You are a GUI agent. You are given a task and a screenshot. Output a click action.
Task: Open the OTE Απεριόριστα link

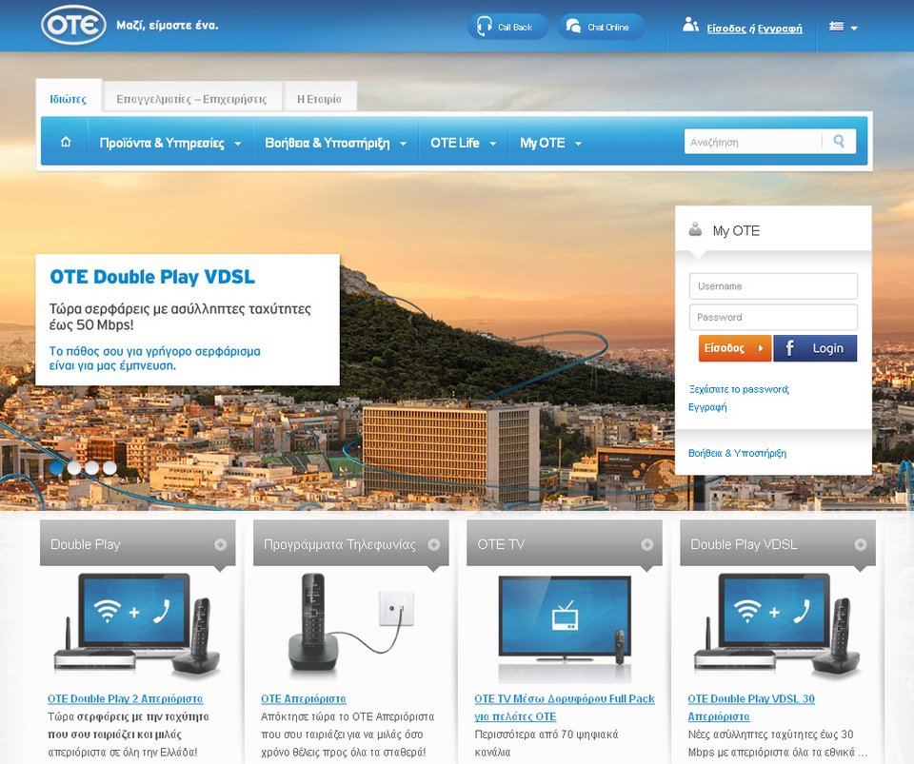click(x=303, y=698)
